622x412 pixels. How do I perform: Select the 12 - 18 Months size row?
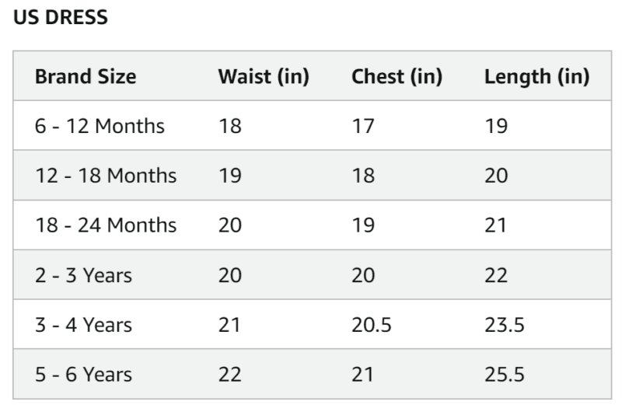106,175
